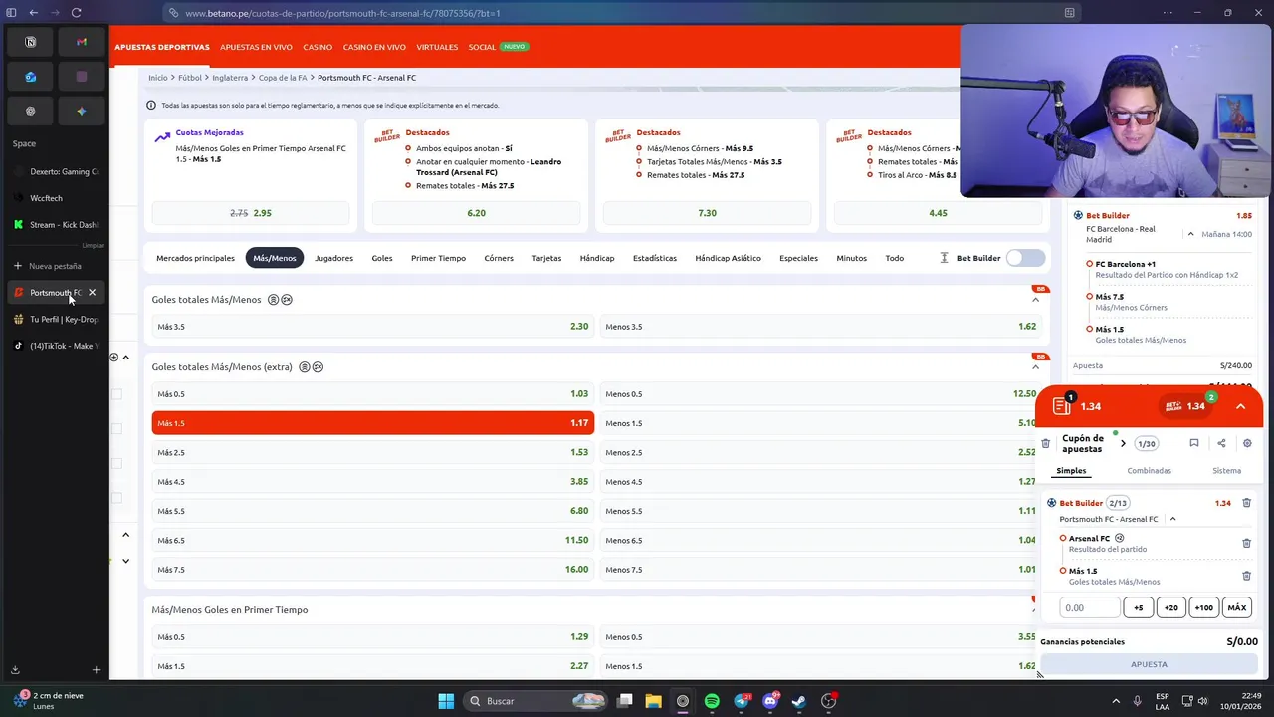This screenshot has width=1274, height=717.
Task: Go to Inglaterra breadcrumb link
Action: [230, 78]
